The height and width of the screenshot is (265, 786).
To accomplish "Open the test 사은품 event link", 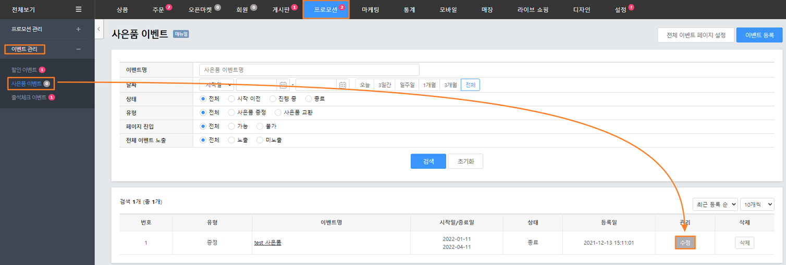I will click(267, 243).
